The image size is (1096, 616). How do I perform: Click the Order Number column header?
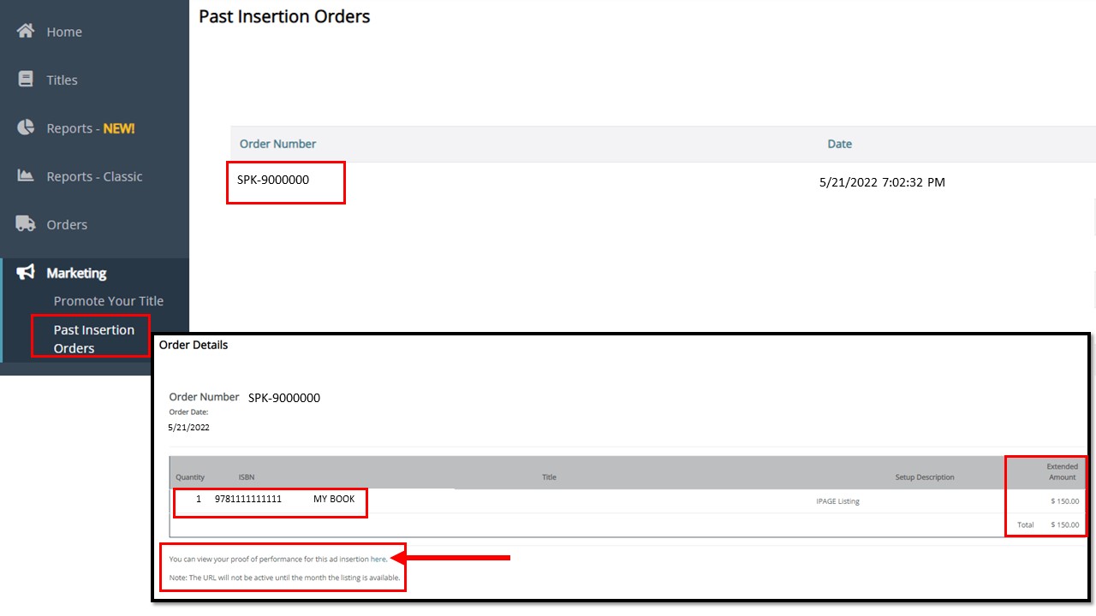(x=277, y=144)
